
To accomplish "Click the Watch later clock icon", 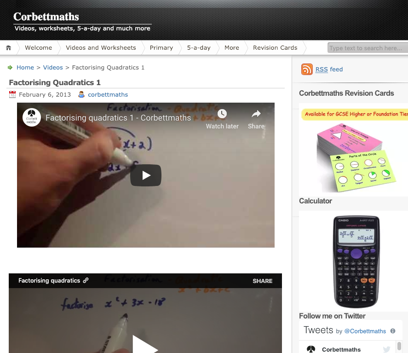I will (x=222, y=114).
